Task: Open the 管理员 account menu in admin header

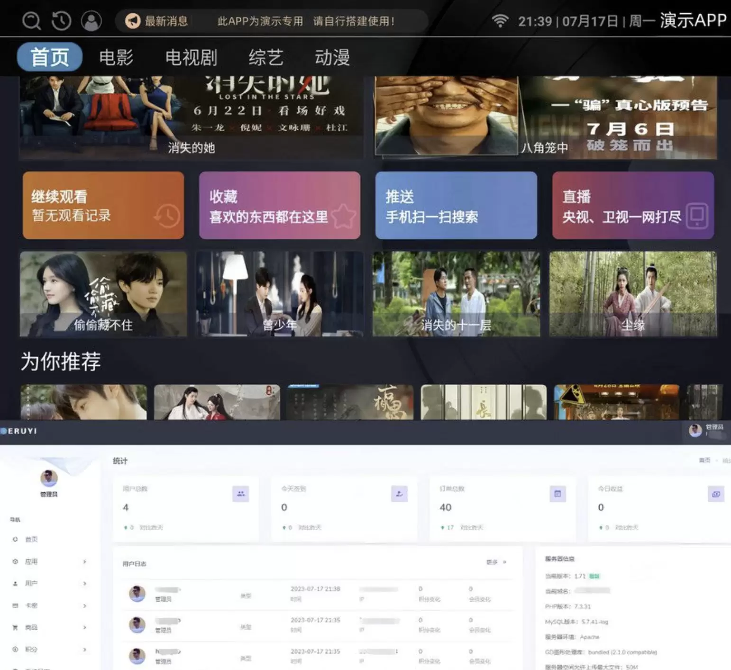Action: pyautogui.click(x=706, y=430)
